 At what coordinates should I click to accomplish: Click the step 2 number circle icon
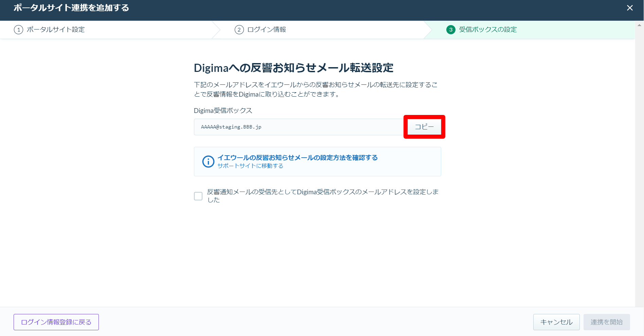239,29
